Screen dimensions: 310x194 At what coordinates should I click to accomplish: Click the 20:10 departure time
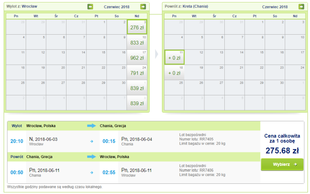(x=16, y=141)
